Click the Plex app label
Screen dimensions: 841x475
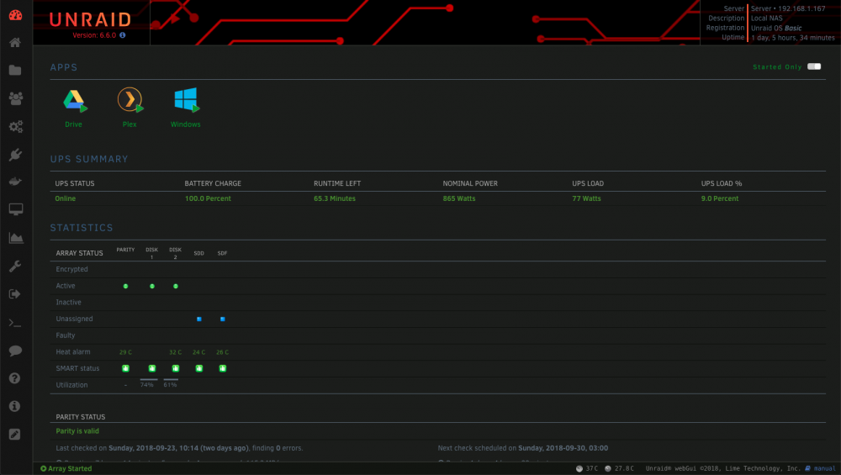pos(130,124)
